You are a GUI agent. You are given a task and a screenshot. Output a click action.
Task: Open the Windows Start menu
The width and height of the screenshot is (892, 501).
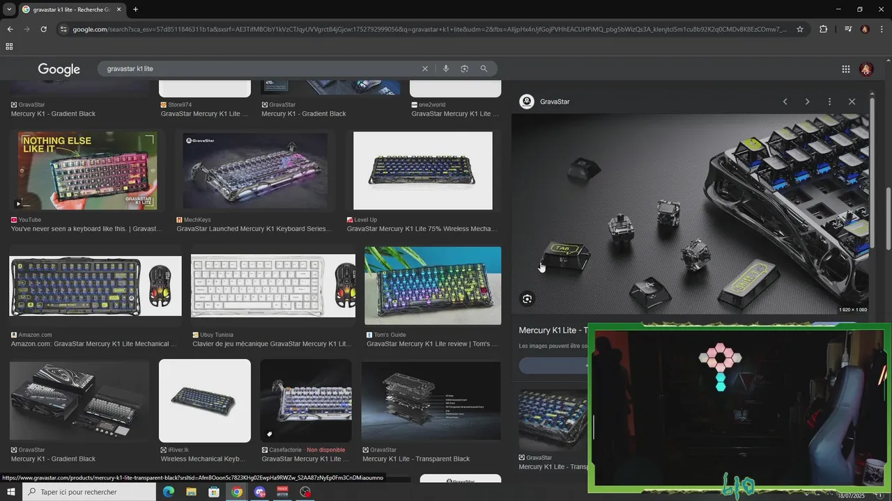11,492
